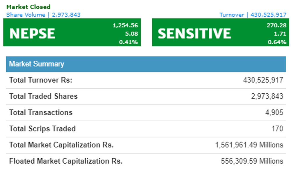Click the Total Transactions row label
291x175 pixels.
[x=41, y=113]
